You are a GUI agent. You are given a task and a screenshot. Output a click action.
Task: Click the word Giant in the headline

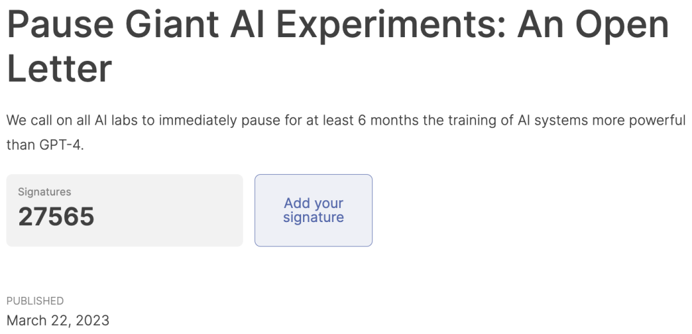point(172,24)
